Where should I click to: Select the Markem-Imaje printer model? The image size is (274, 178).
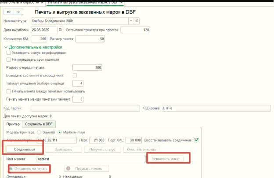(60, 133)
